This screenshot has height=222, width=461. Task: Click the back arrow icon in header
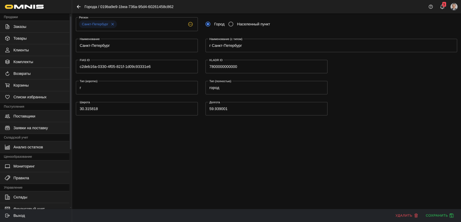pos(79,7)
